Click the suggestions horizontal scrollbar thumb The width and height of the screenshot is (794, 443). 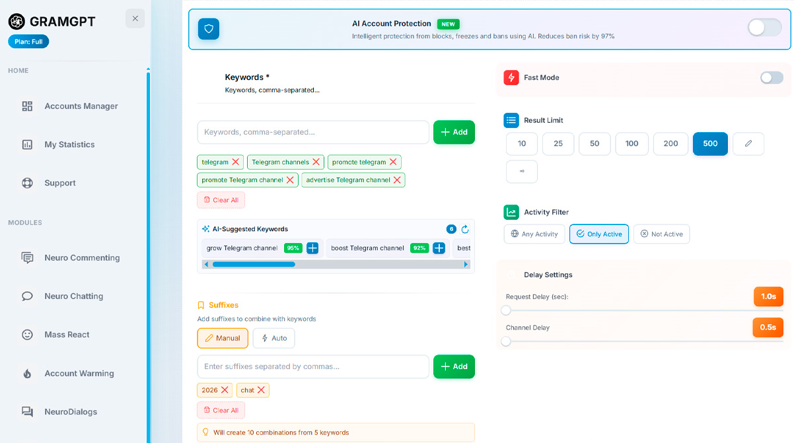coord(254,264)
